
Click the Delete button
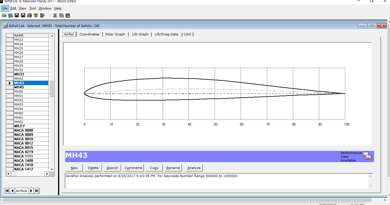pyautogui.click(x=93, y=168)
